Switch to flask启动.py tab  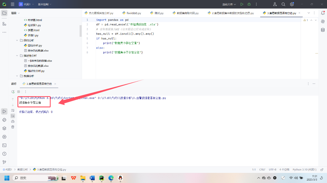[132, 13]
